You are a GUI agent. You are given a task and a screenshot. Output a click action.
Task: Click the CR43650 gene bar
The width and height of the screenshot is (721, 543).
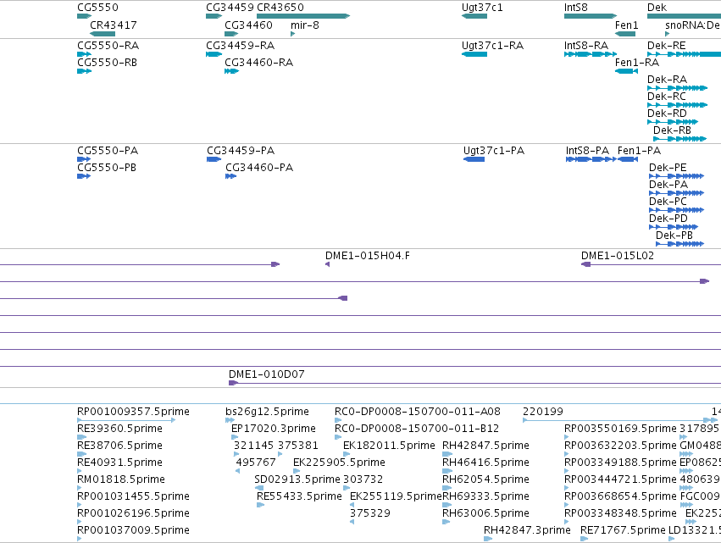[303, 16]
